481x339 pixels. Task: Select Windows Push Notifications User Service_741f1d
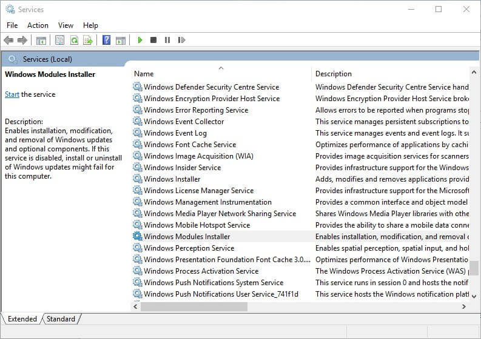click(221, 294)
